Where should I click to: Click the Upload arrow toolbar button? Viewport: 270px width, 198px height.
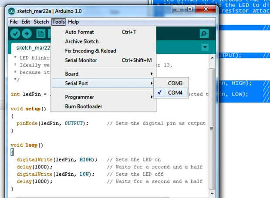coord(27,34)
